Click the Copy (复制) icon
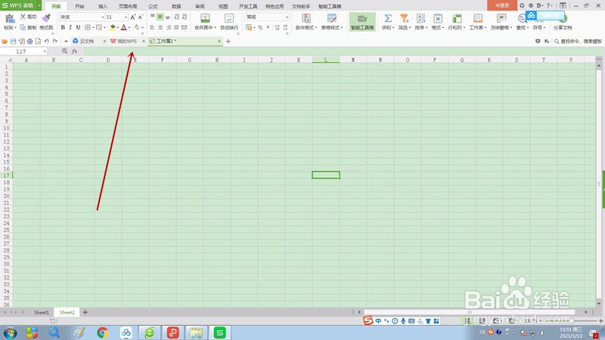 (23, 27)
